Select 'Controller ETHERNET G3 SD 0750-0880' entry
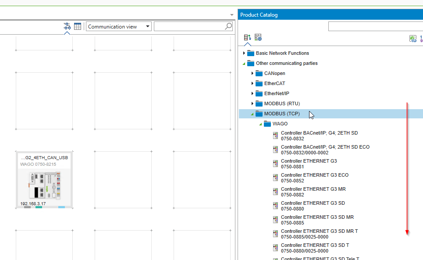423x260 pixels. coord(313,206)
